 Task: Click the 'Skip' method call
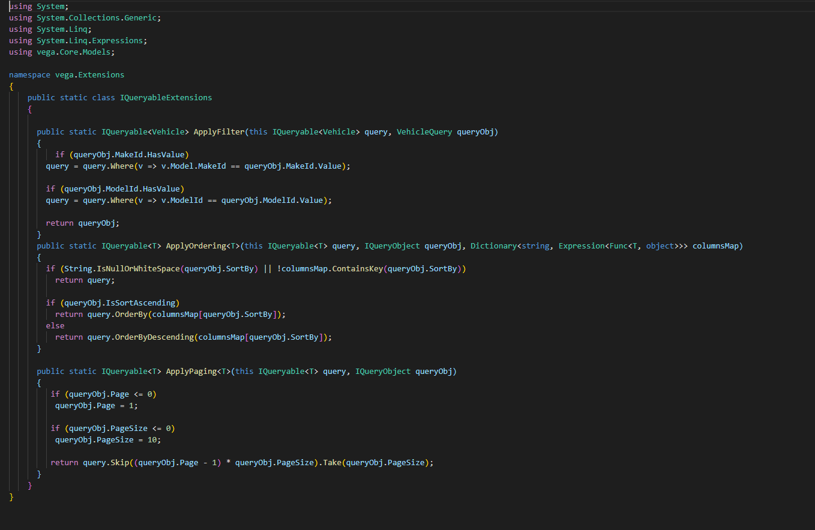[x=120, y=462]
